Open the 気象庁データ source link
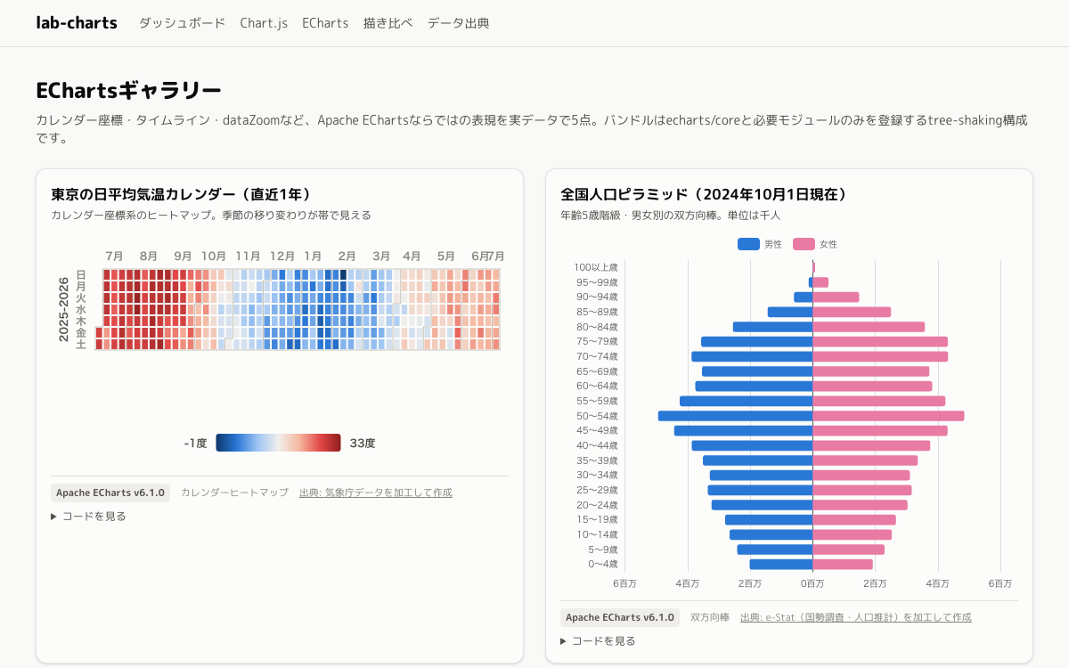Image resolution: width=1069 pixels, height=668 pixels. (376, 493)
